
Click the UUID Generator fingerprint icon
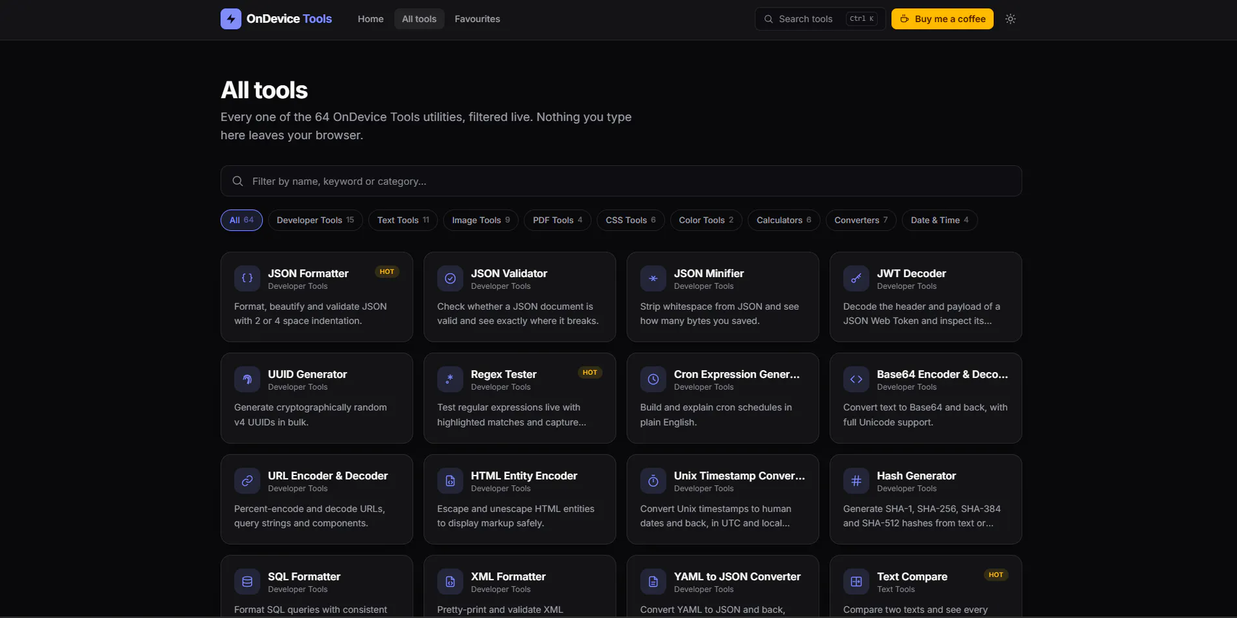click(247, 379)
